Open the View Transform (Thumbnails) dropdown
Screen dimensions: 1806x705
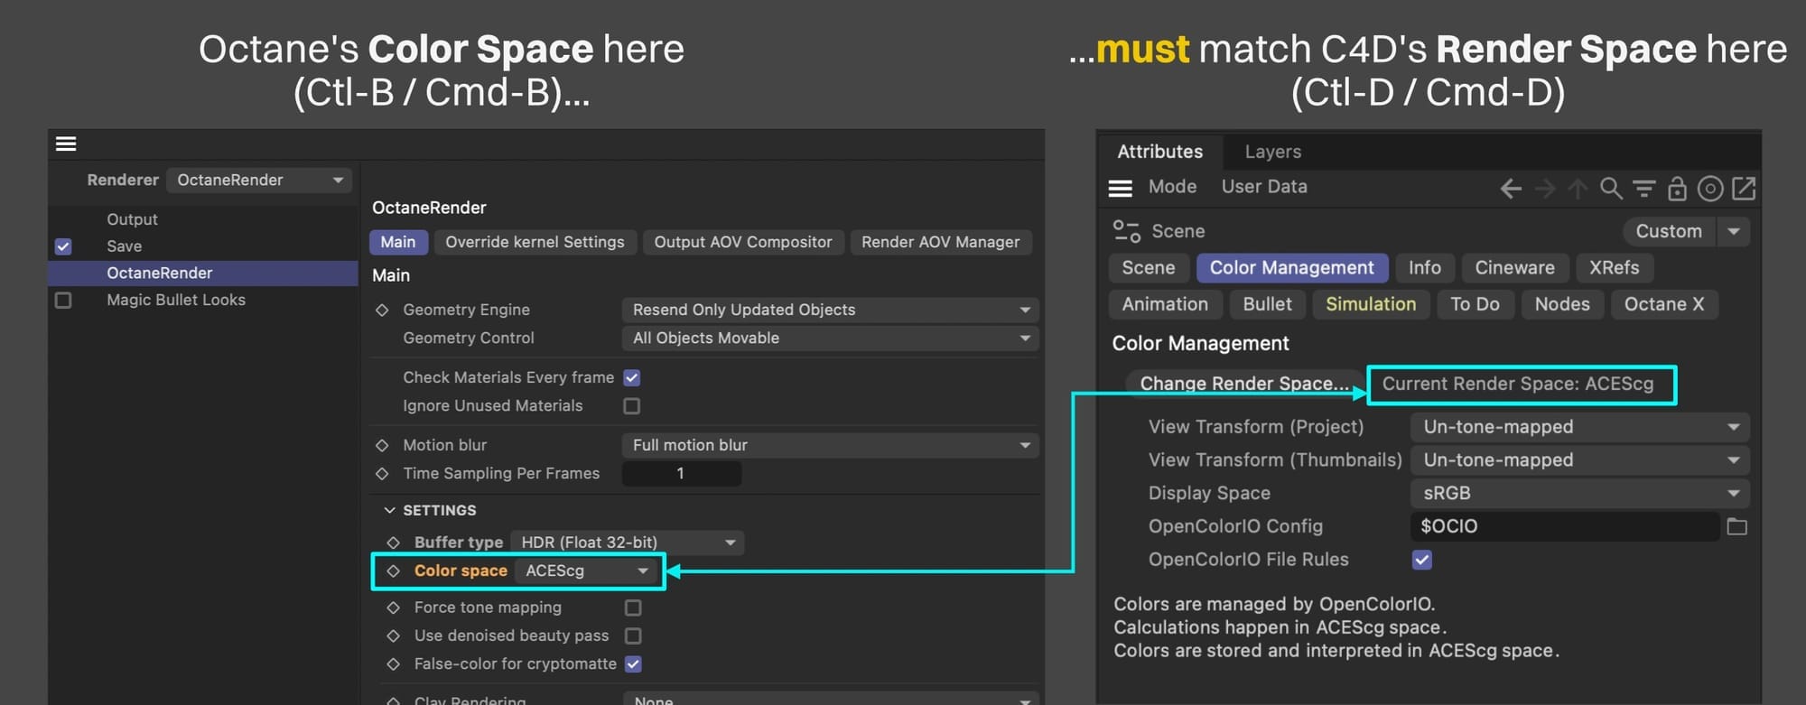coord(1580,460)
